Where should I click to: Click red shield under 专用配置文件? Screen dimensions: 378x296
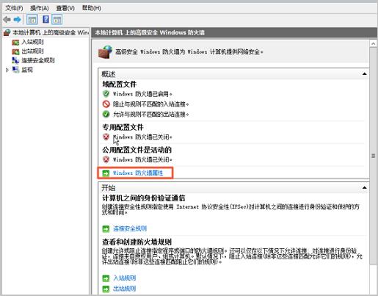point(106,137)
